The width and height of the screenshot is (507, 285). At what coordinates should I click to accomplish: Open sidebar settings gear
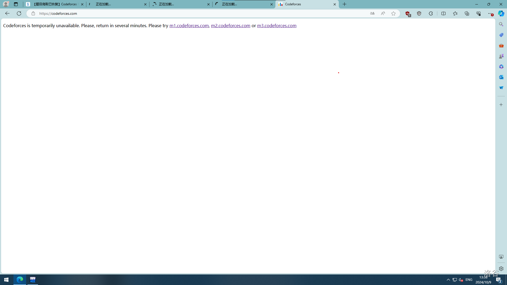click(x=501, y=269)
